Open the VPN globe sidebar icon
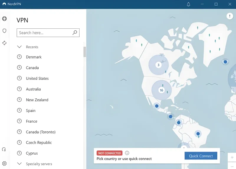The height and width of the screenshot is (169, 236). coord(4,19)
